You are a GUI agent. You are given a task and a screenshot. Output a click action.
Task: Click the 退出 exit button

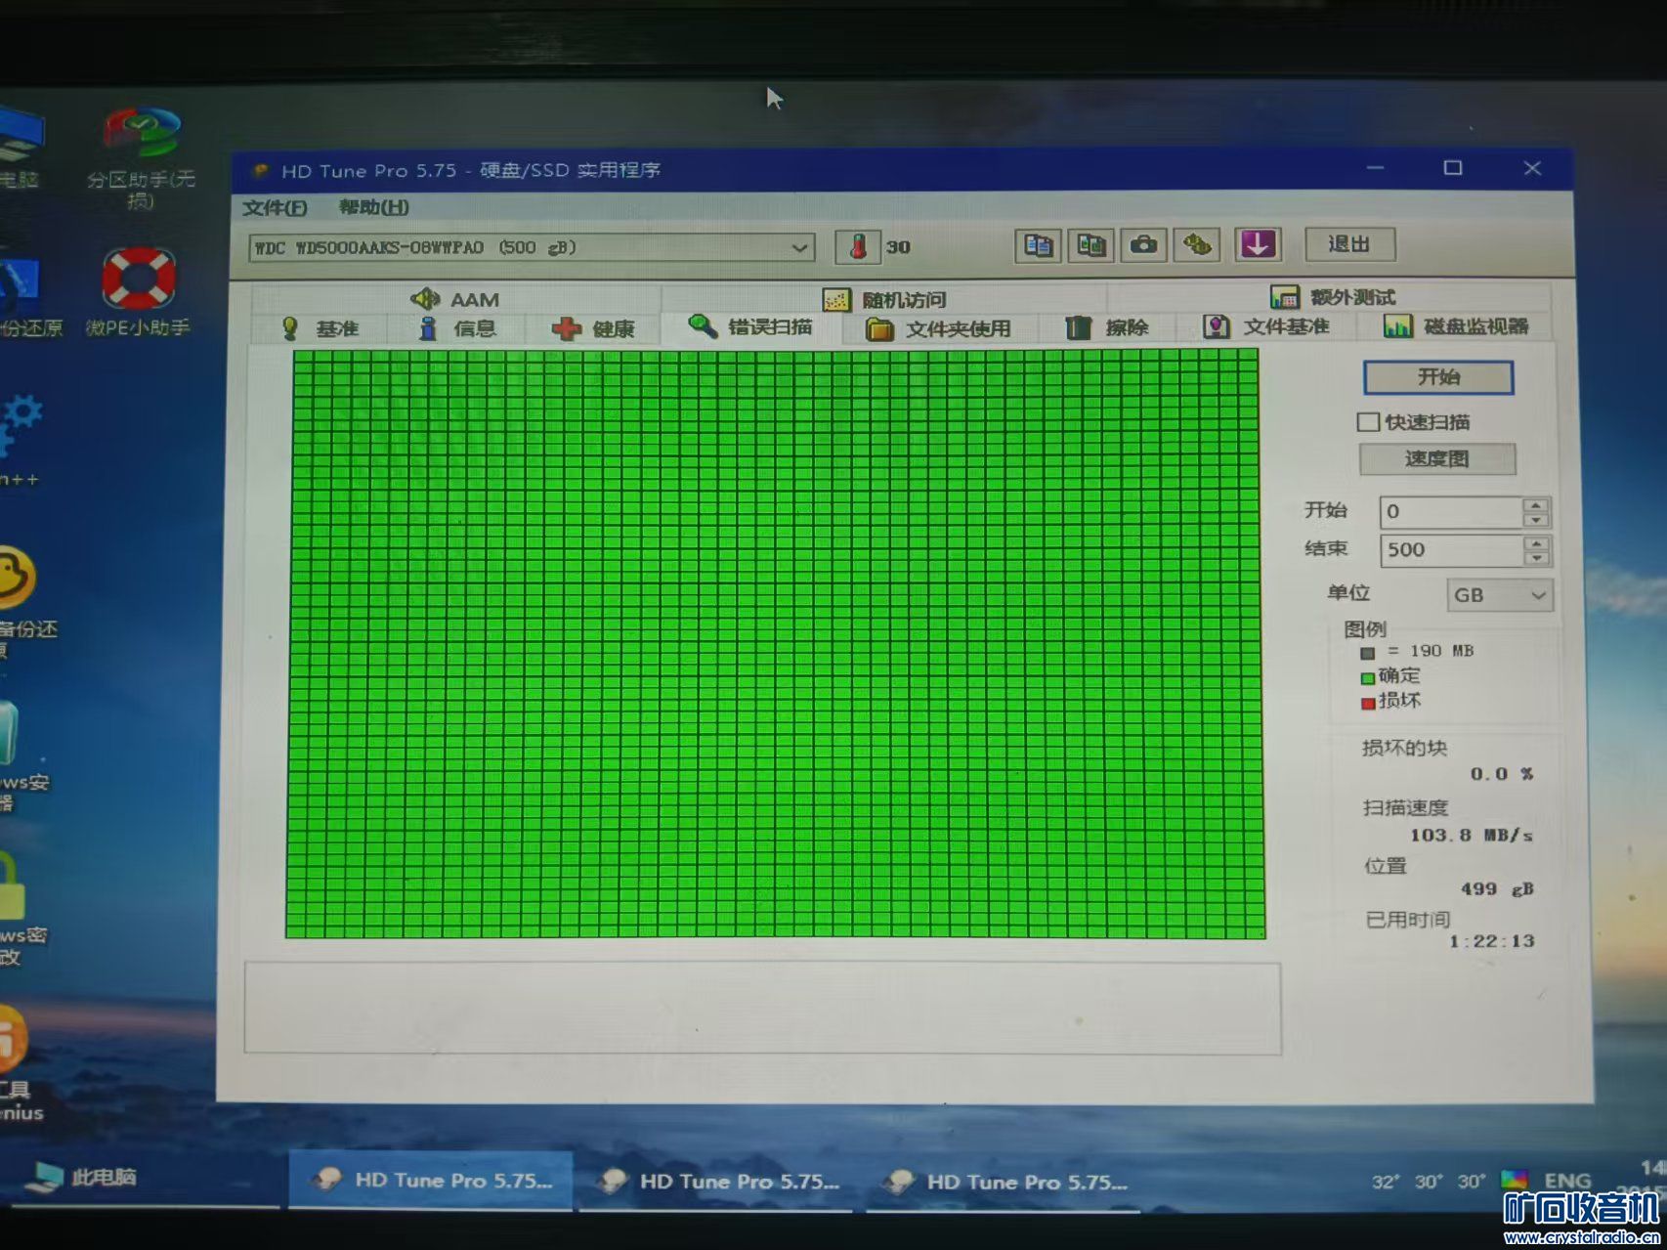[1349, 244]
